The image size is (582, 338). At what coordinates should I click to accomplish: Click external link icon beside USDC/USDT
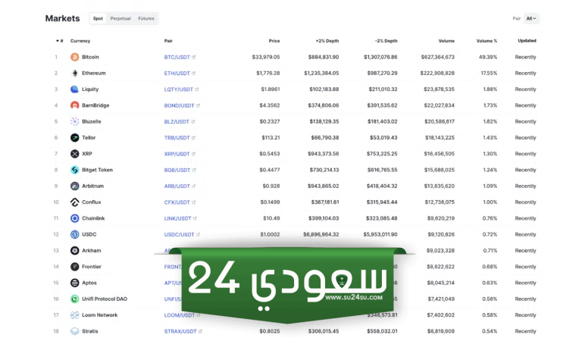(x=198, y=234)
